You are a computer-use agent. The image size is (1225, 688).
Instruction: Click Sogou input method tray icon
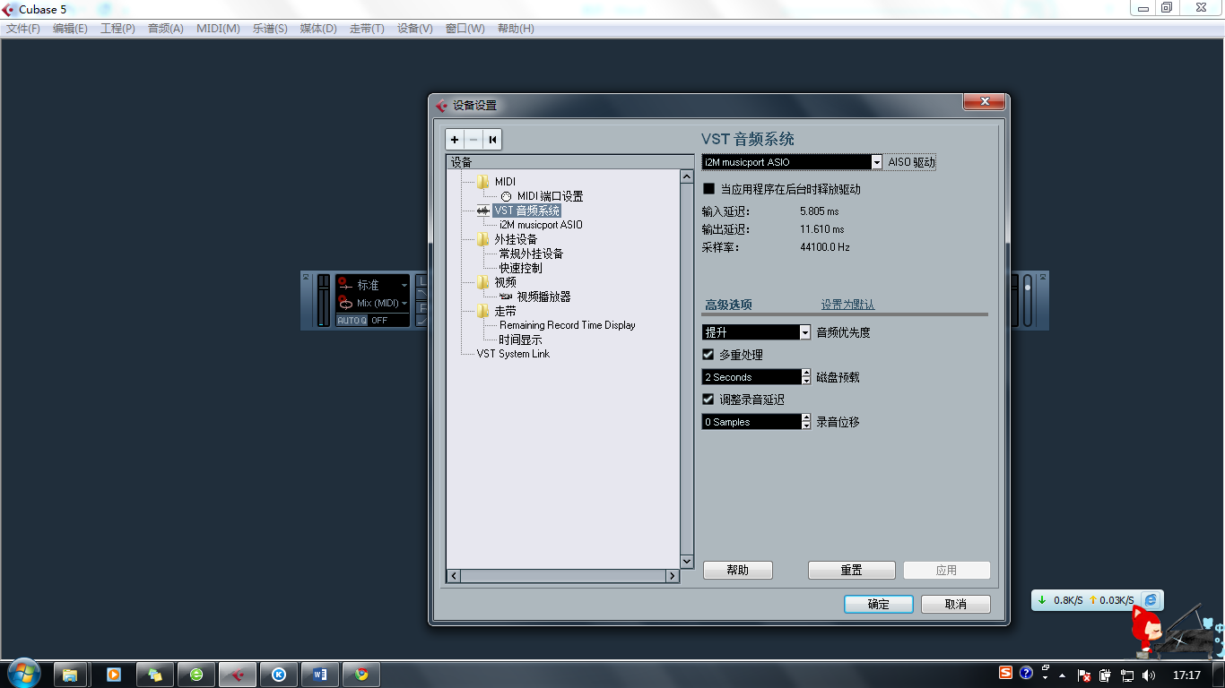pyautogui.click(x=1006, y=673)
